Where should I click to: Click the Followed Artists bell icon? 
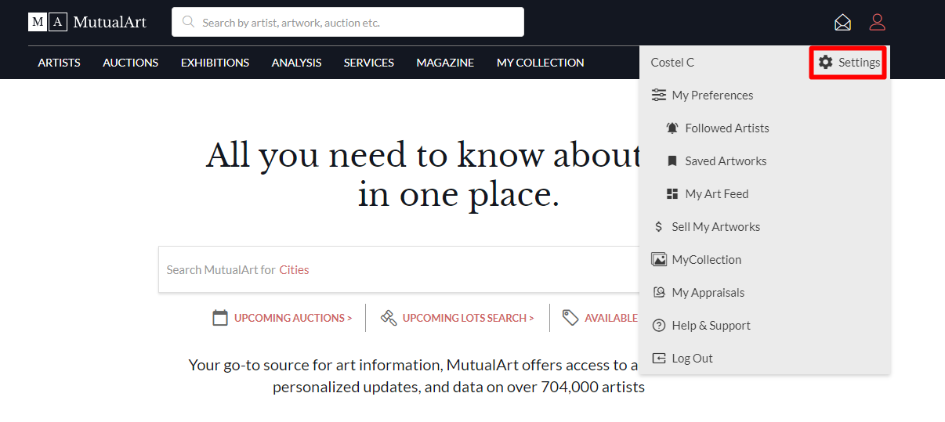tap(672, 128)
